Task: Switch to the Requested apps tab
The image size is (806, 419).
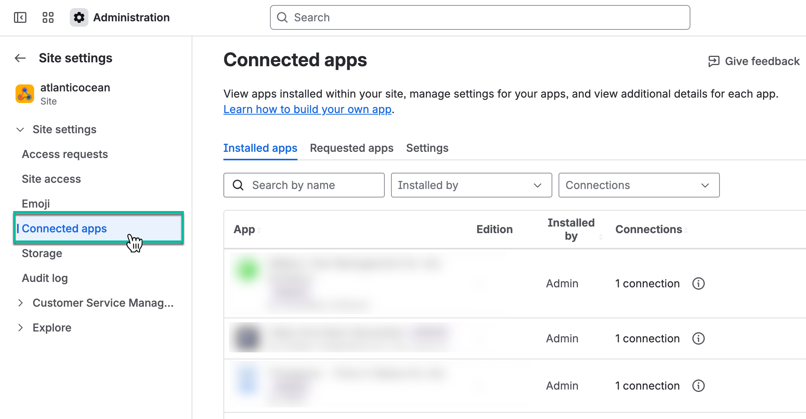Action: pos(351,148)
